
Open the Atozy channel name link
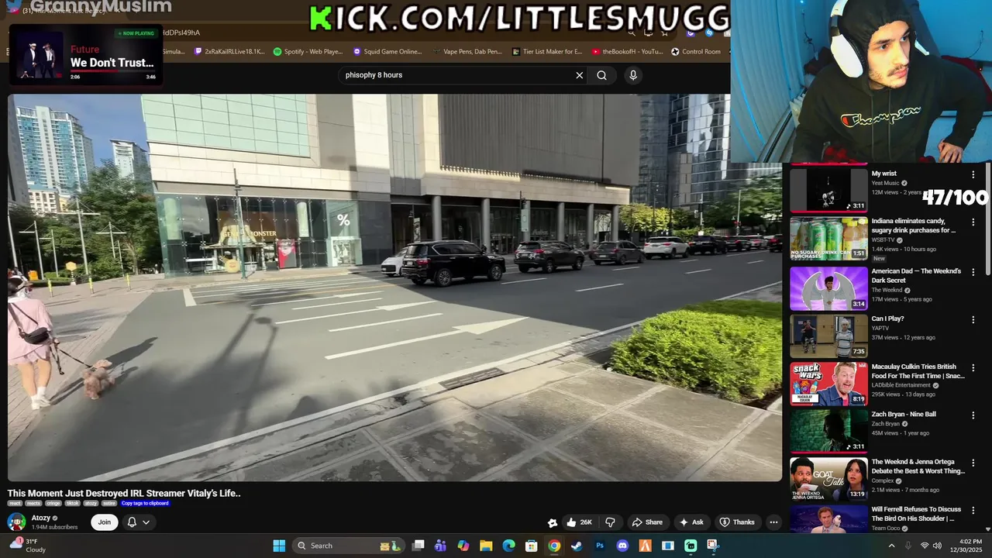41,518
